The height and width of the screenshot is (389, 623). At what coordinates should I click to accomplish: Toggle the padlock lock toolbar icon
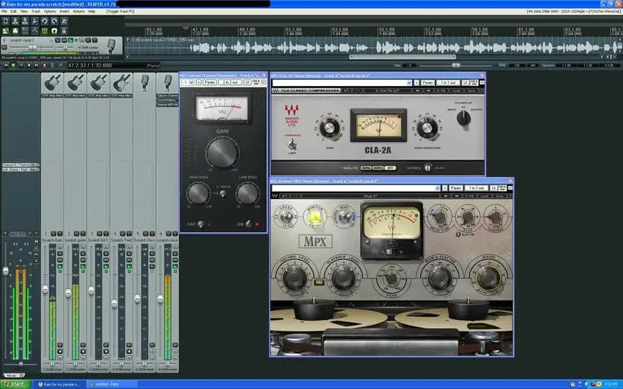(x=64, y=31)
